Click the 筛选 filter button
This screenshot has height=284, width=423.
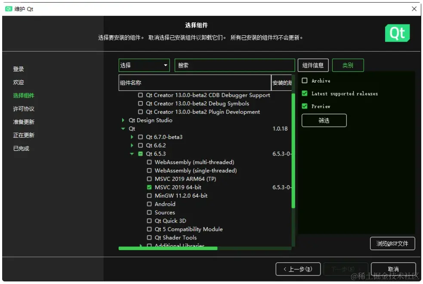point(324,120)
